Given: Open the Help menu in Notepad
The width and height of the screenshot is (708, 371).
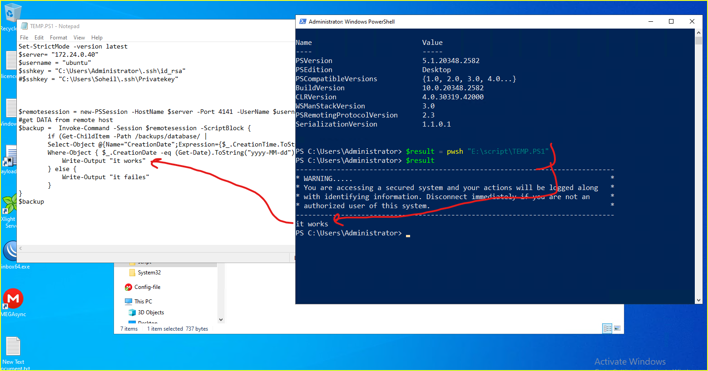Looking at the screenshot, I should (x=97, y=38).
